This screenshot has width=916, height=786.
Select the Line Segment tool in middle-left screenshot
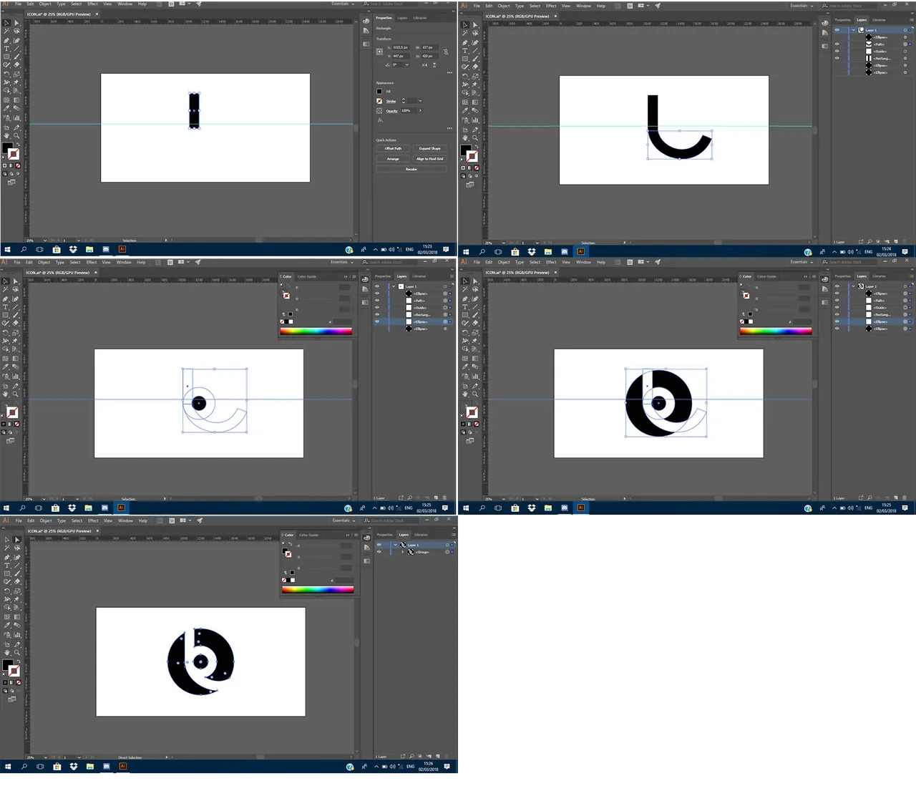16,306
